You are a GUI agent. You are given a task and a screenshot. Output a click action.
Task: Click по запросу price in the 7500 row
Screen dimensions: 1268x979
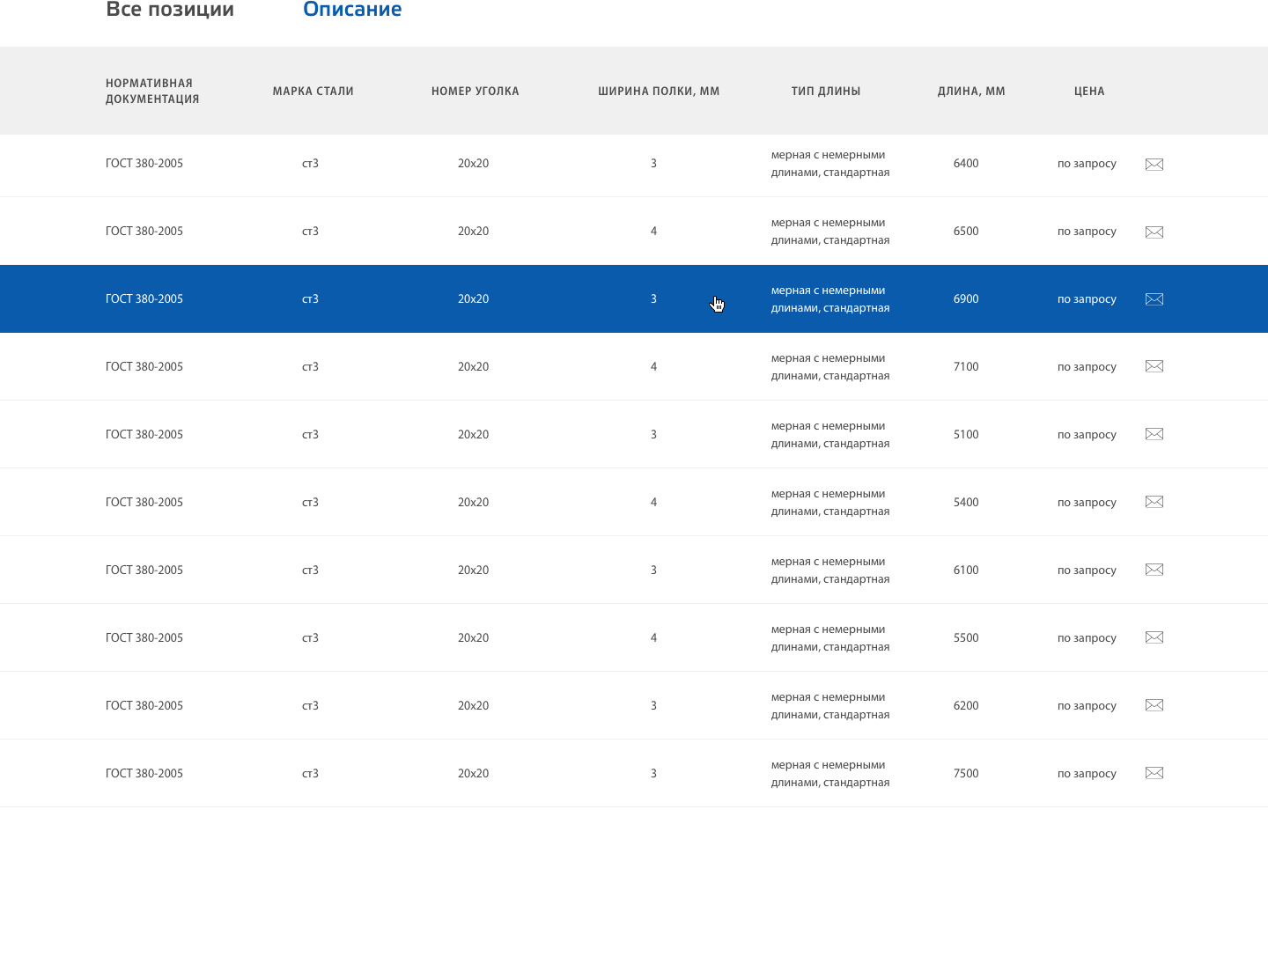(x=1087, y=774)
